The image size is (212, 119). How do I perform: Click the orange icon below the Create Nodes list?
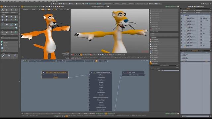point(151,63)
